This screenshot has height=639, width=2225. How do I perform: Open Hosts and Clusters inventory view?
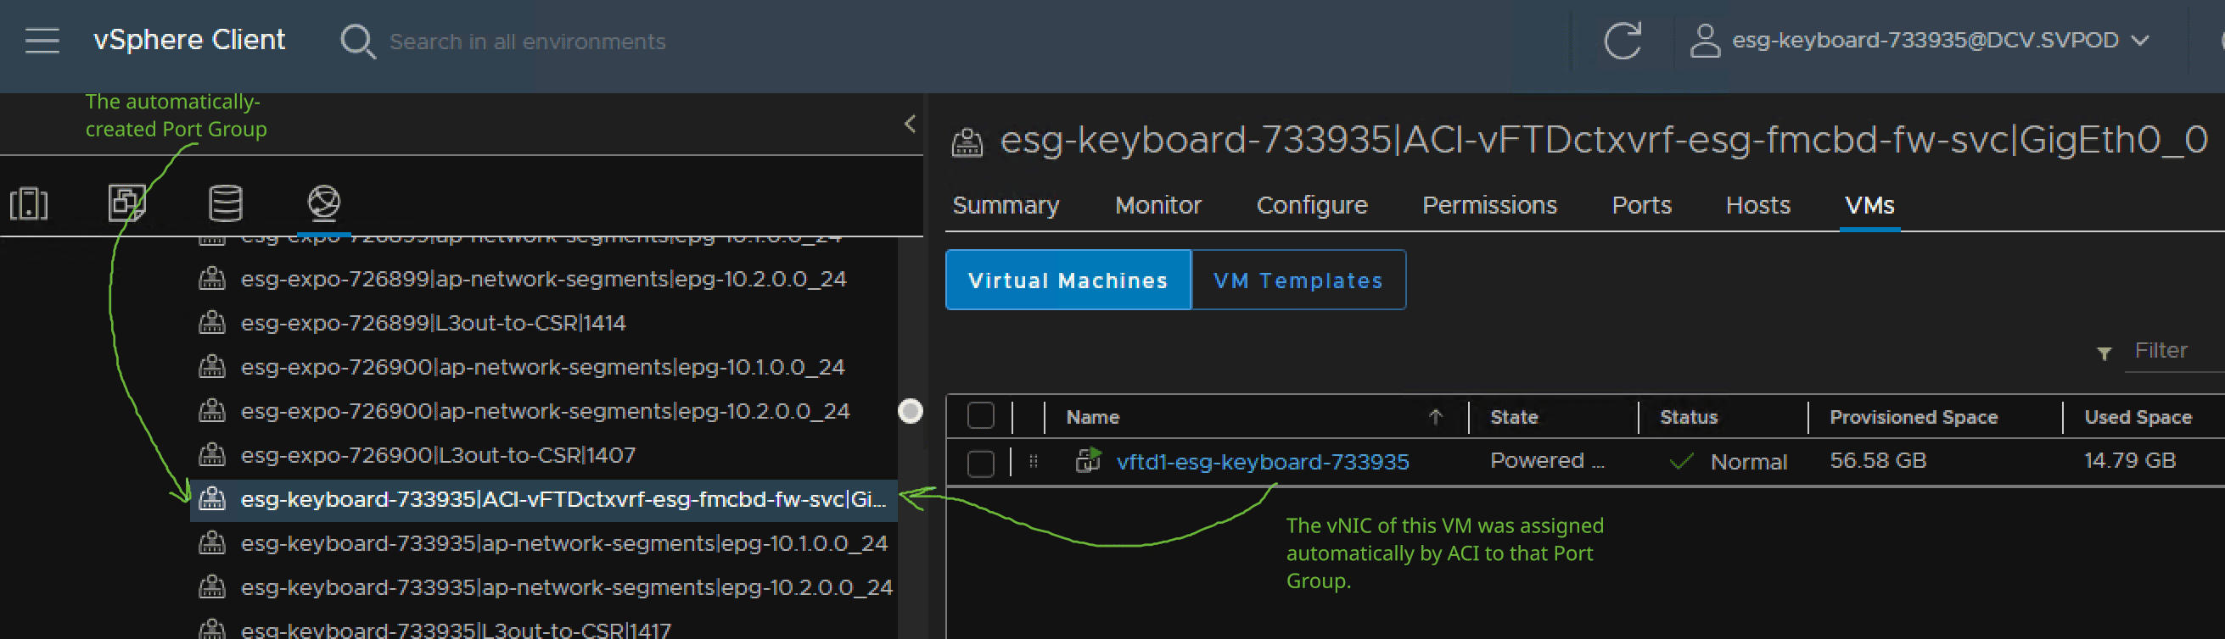[x=30, y=203]
